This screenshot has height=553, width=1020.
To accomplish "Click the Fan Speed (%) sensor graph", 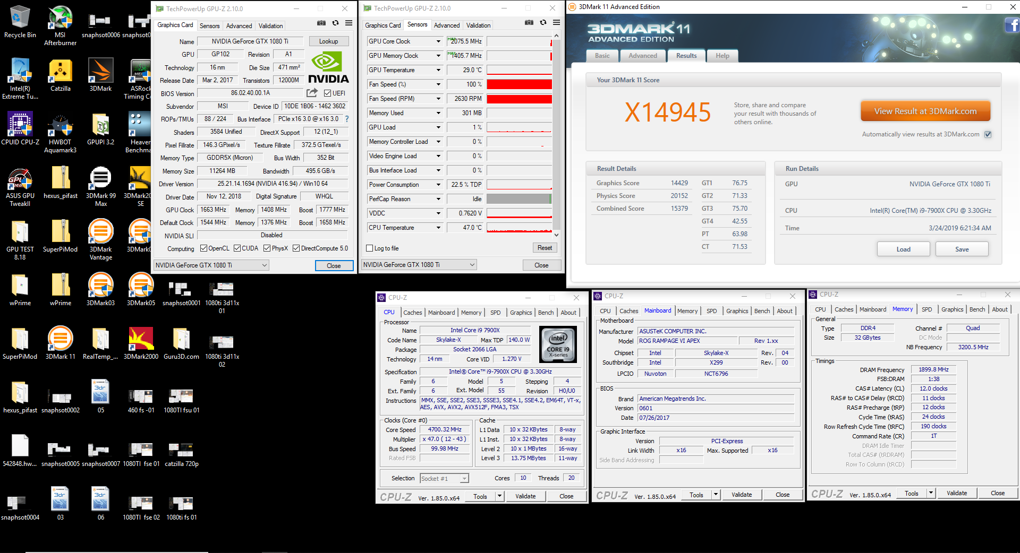I will click(519, 84).
